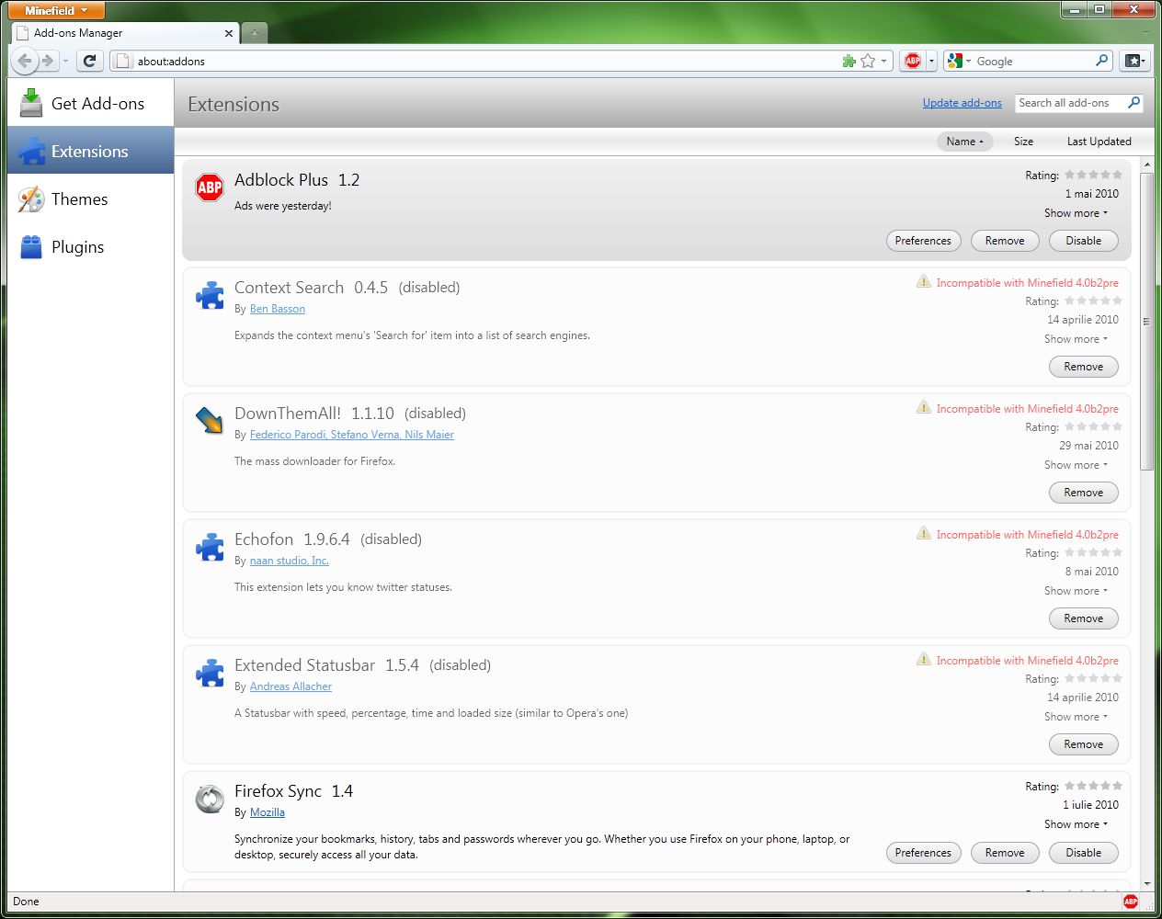This screenshot has width=1162, height=919.
Task: Click the extensions list vertical scrollbar
Action: [1146, 322]
